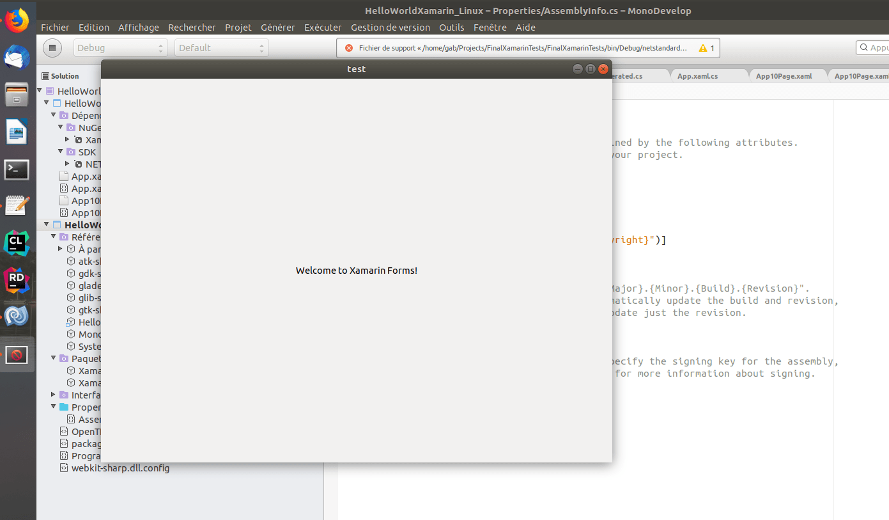Click the Stop debugging button on the toolbar
The image size is (889, 520).
(x=51, y=47)
